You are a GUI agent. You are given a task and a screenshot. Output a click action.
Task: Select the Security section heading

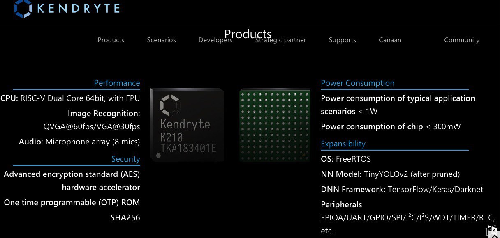[x=125, y=159]
